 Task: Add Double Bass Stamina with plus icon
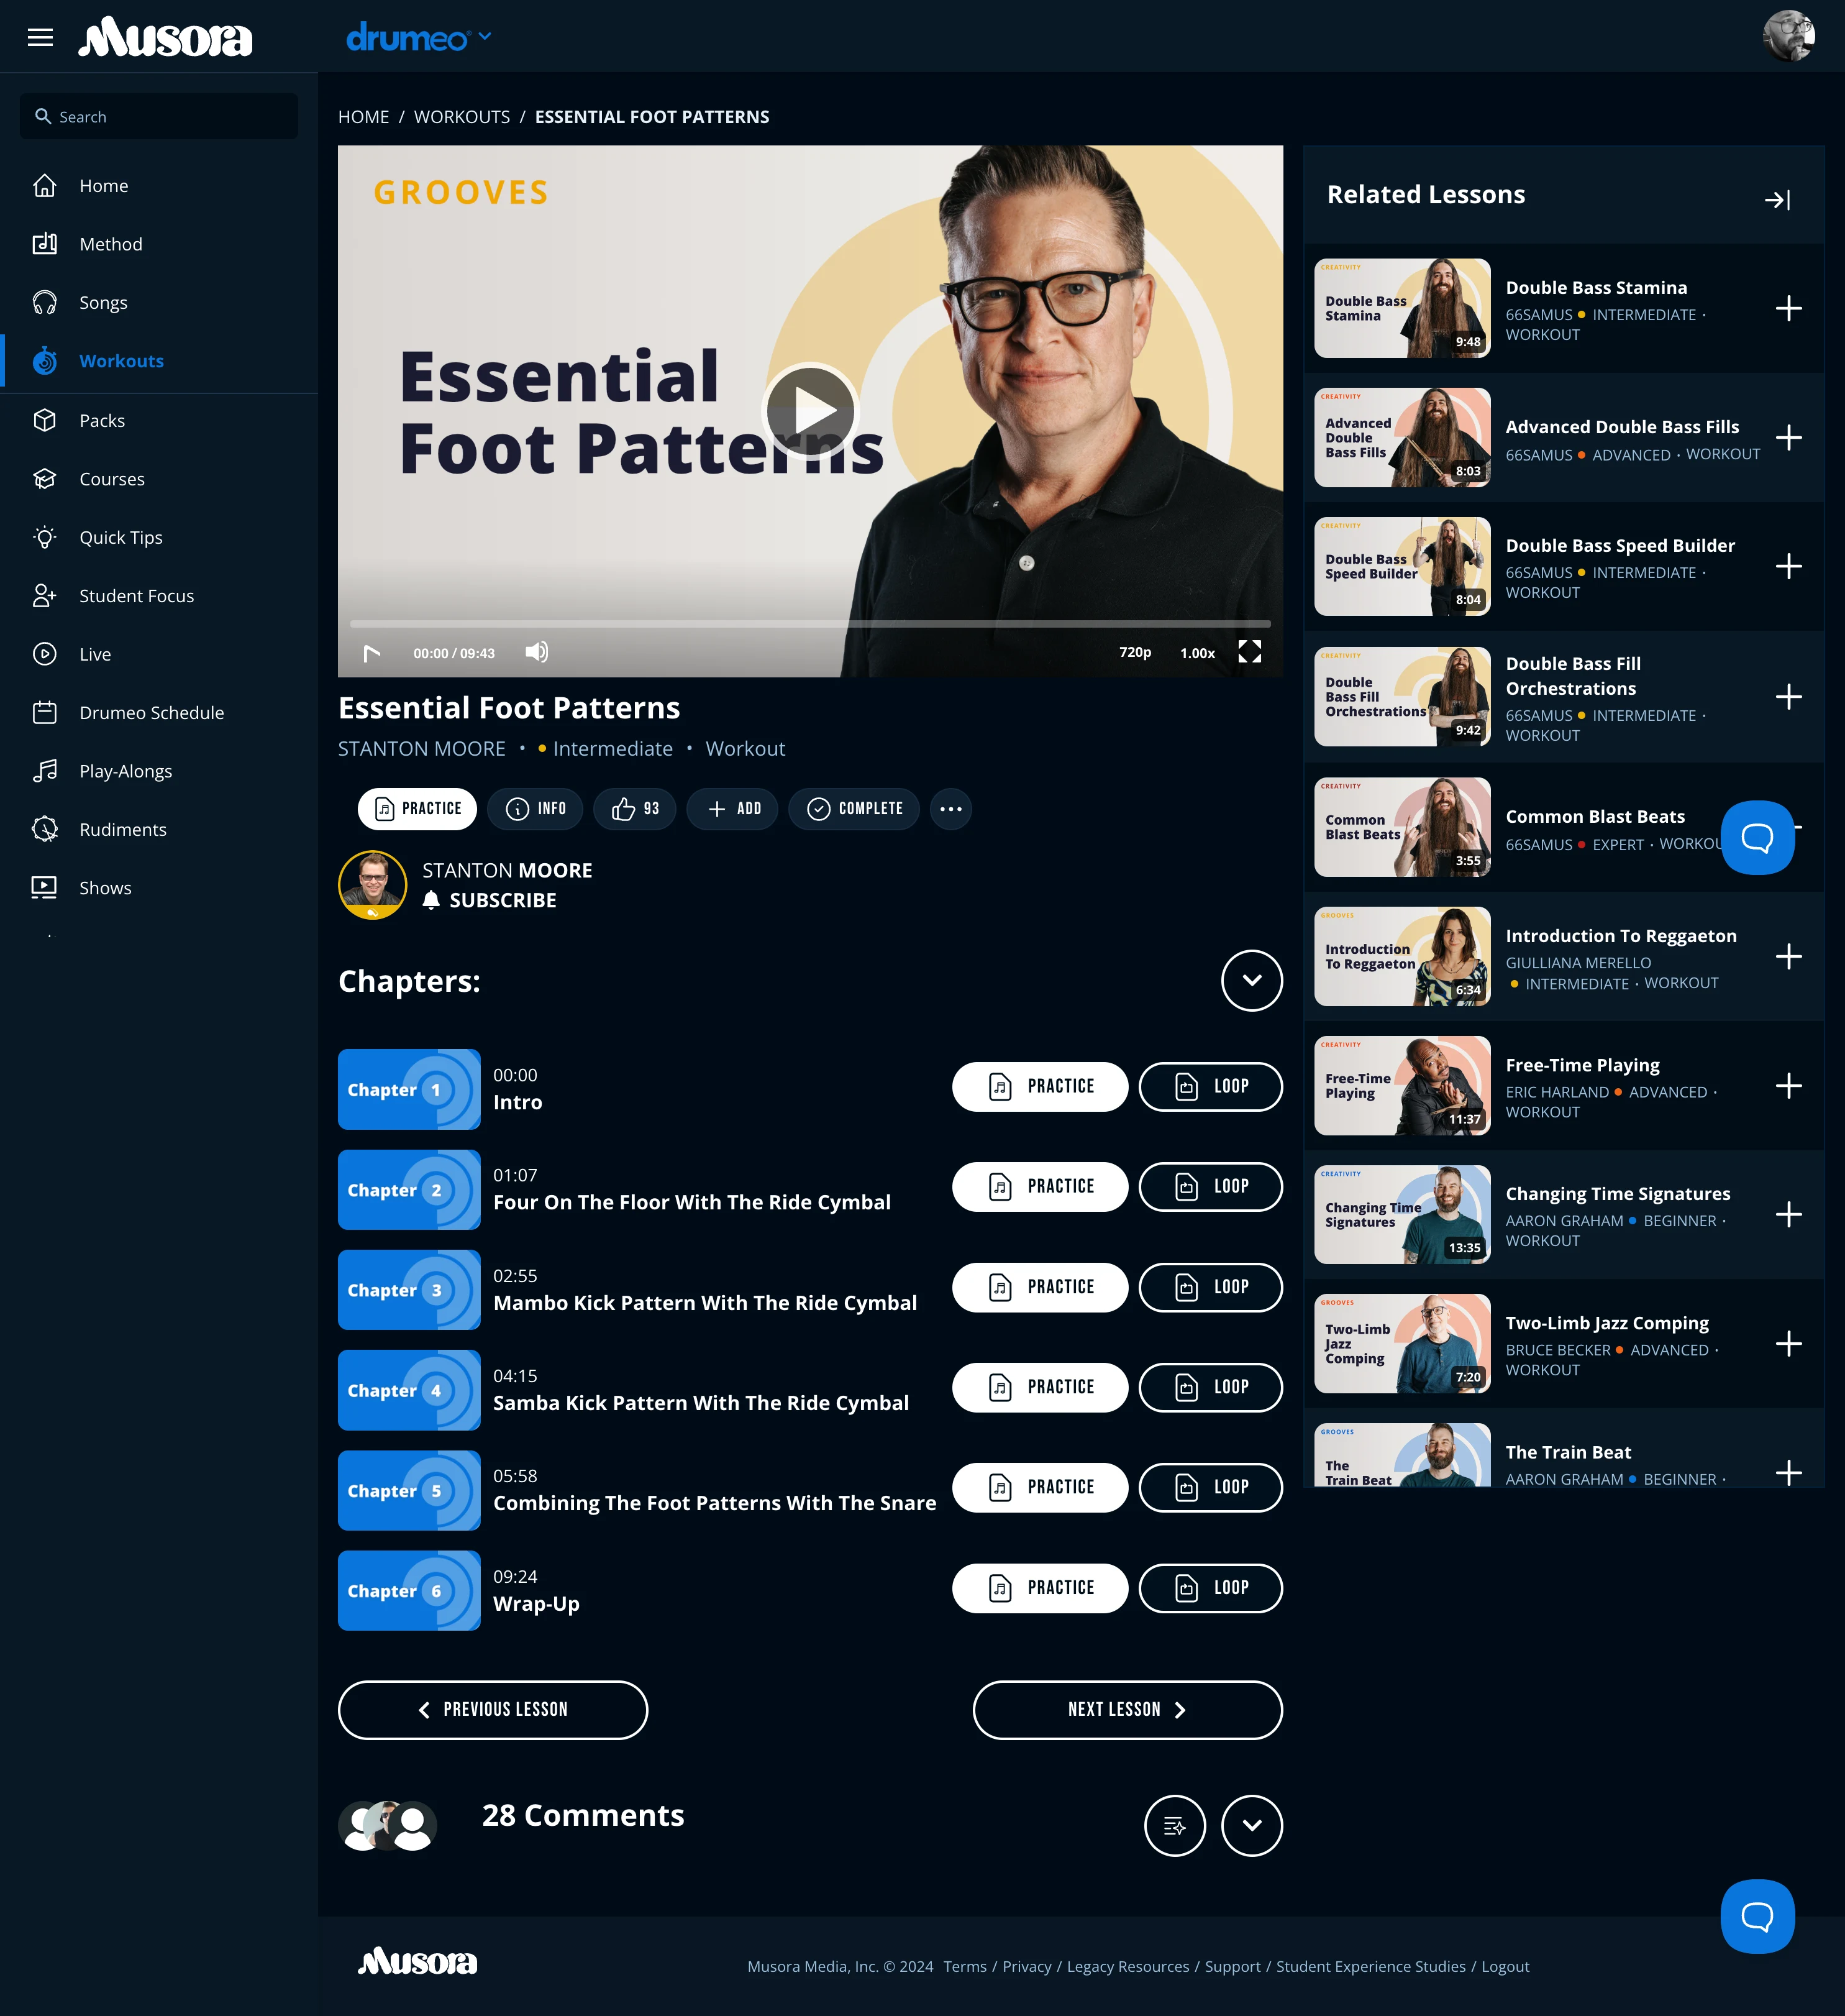pos(1788,308)
